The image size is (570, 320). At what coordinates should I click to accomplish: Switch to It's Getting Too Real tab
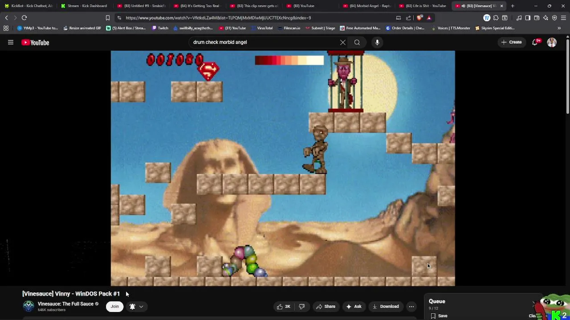pyautogui.click(x=197, y=6)
